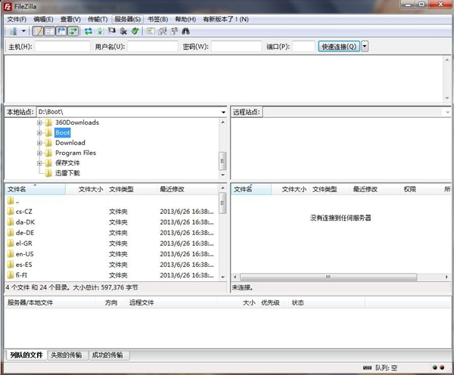Sort local list by 文件类型 column

tap(132, 189)
